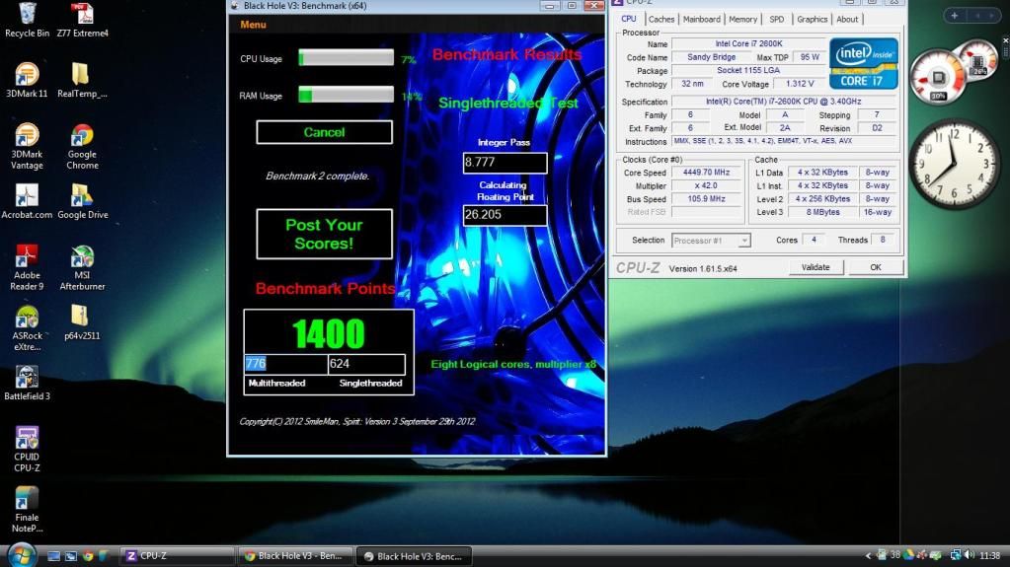Click the Google Drive tray icon

[909, 555]
